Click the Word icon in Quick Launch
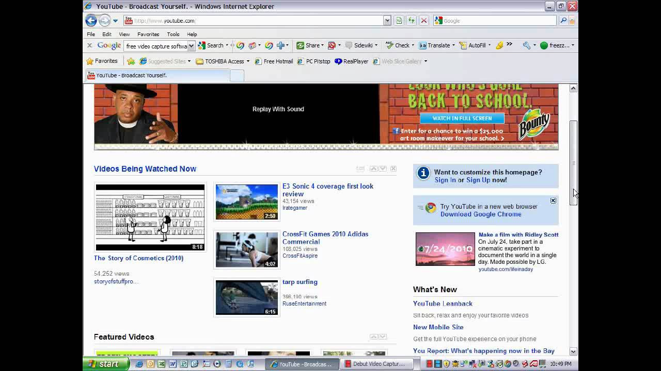This screenshot has width=661, height=371. click(x=172, y=364)
